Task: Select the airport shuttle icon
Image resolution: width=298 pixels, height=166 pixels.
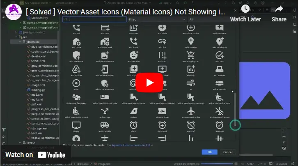Action: (x=105, y=125)
